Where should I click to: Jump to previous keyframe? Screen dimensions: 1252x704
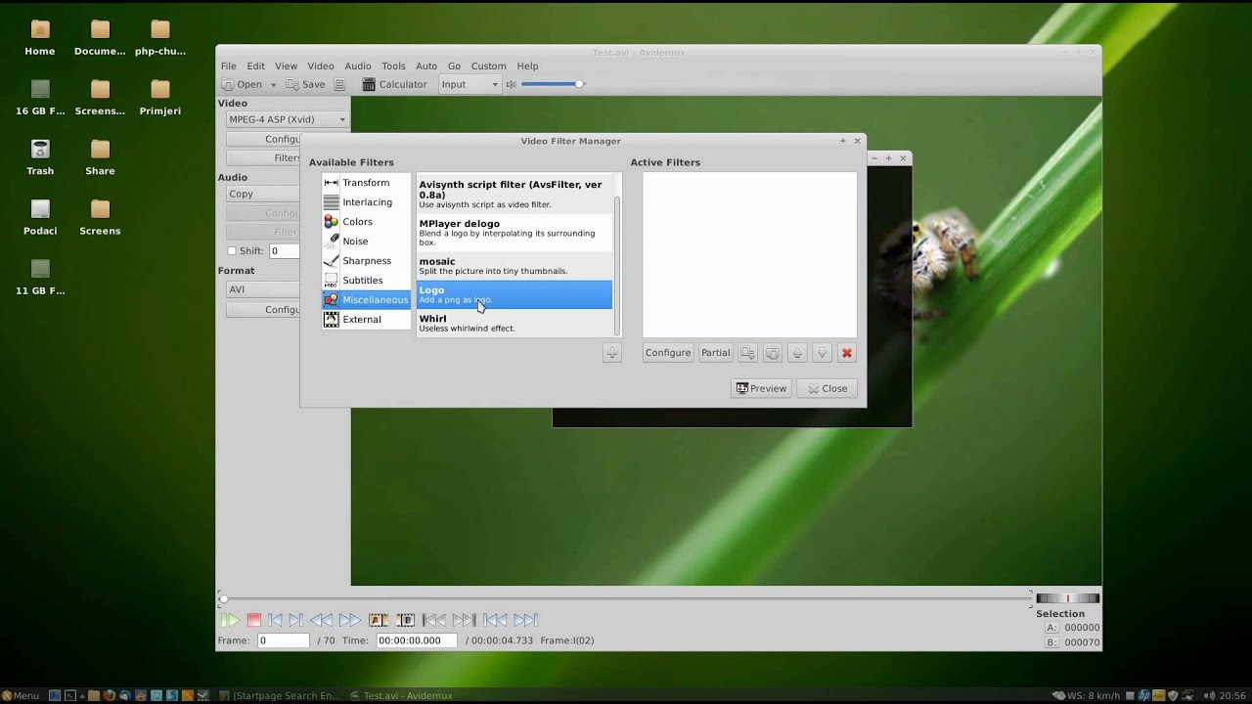(x=321, y=620)
